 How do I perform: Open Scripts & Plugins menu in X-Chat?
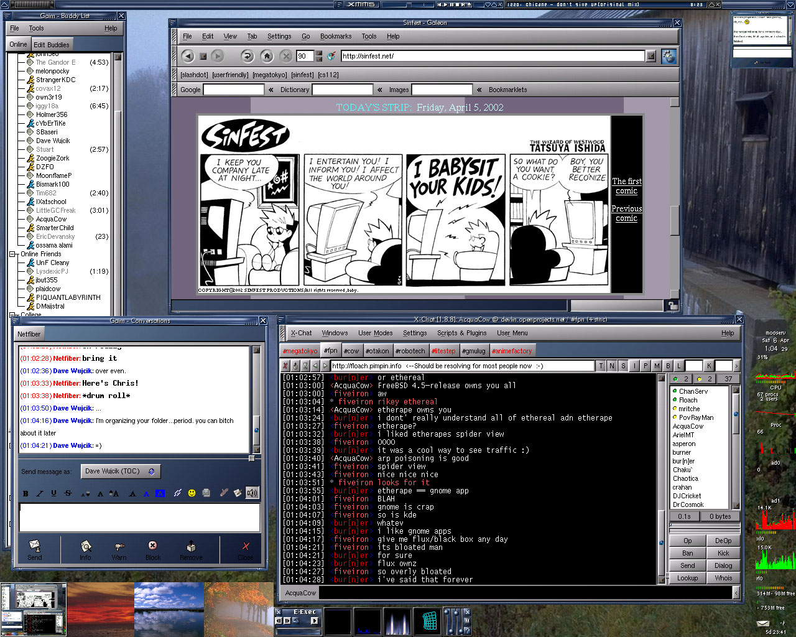[462, 333]
